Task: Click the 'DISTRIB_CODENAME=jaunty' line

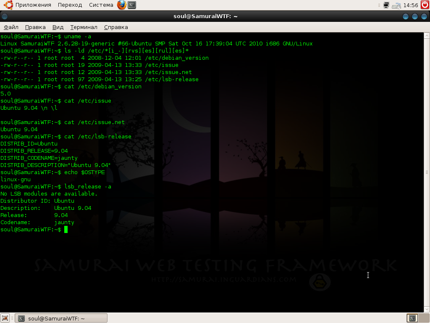Action: coord(39,158)
